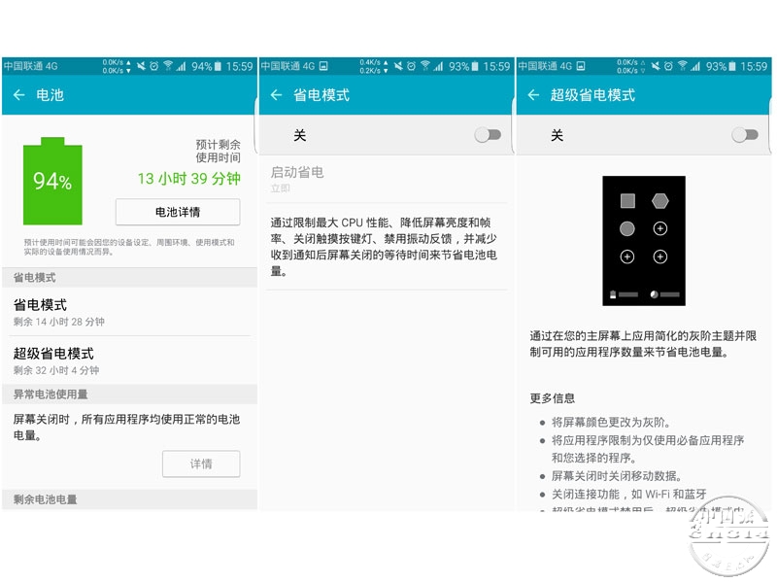Tap the 异常电池使用量 section header
The width and height of the screenshot is (777, 583).
coord(130,394)
